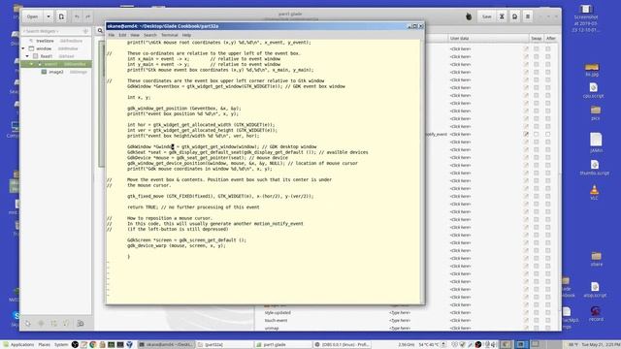Click <Click here> in notify_event row
This screenshot has height=349, width=621.
[x=460, y=134]
